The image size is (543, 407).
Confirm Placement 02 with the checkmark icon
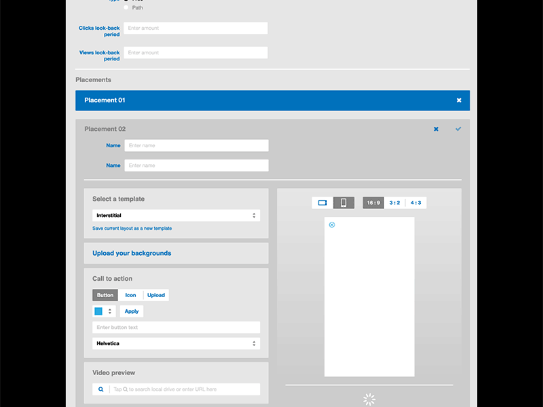458,128
